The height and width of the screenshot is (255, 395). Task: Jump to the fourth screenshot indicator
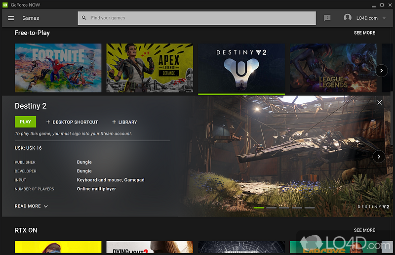[297, 208]
